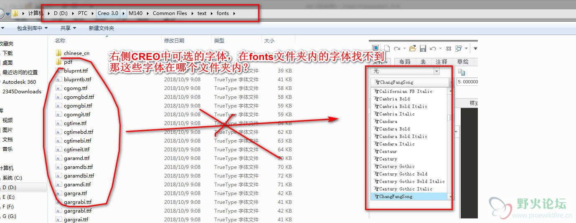The height and width of the screenshot is (223, 576).
Task: Switch to the 布局 ribbon tab
Action: [x=405, y=62]
